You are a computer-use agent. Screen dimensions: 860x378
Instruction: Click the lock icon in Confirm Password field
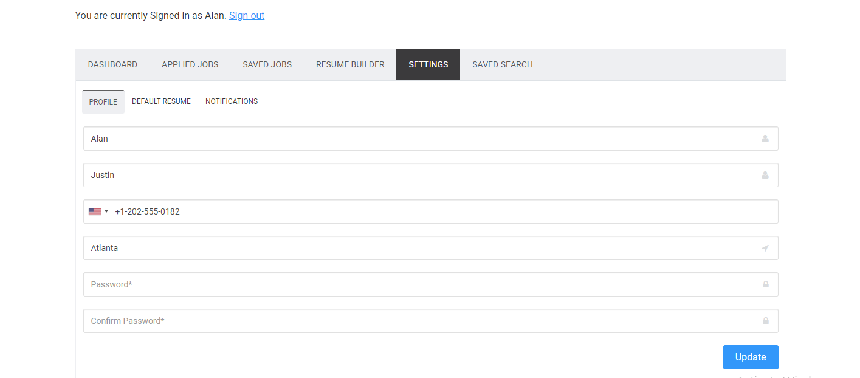click(x=765, y=321)
